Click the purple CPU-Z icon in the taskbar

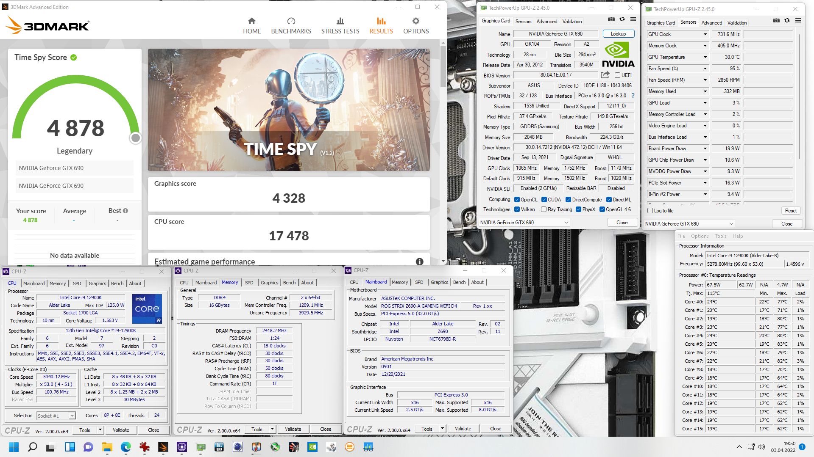(182, 447)
